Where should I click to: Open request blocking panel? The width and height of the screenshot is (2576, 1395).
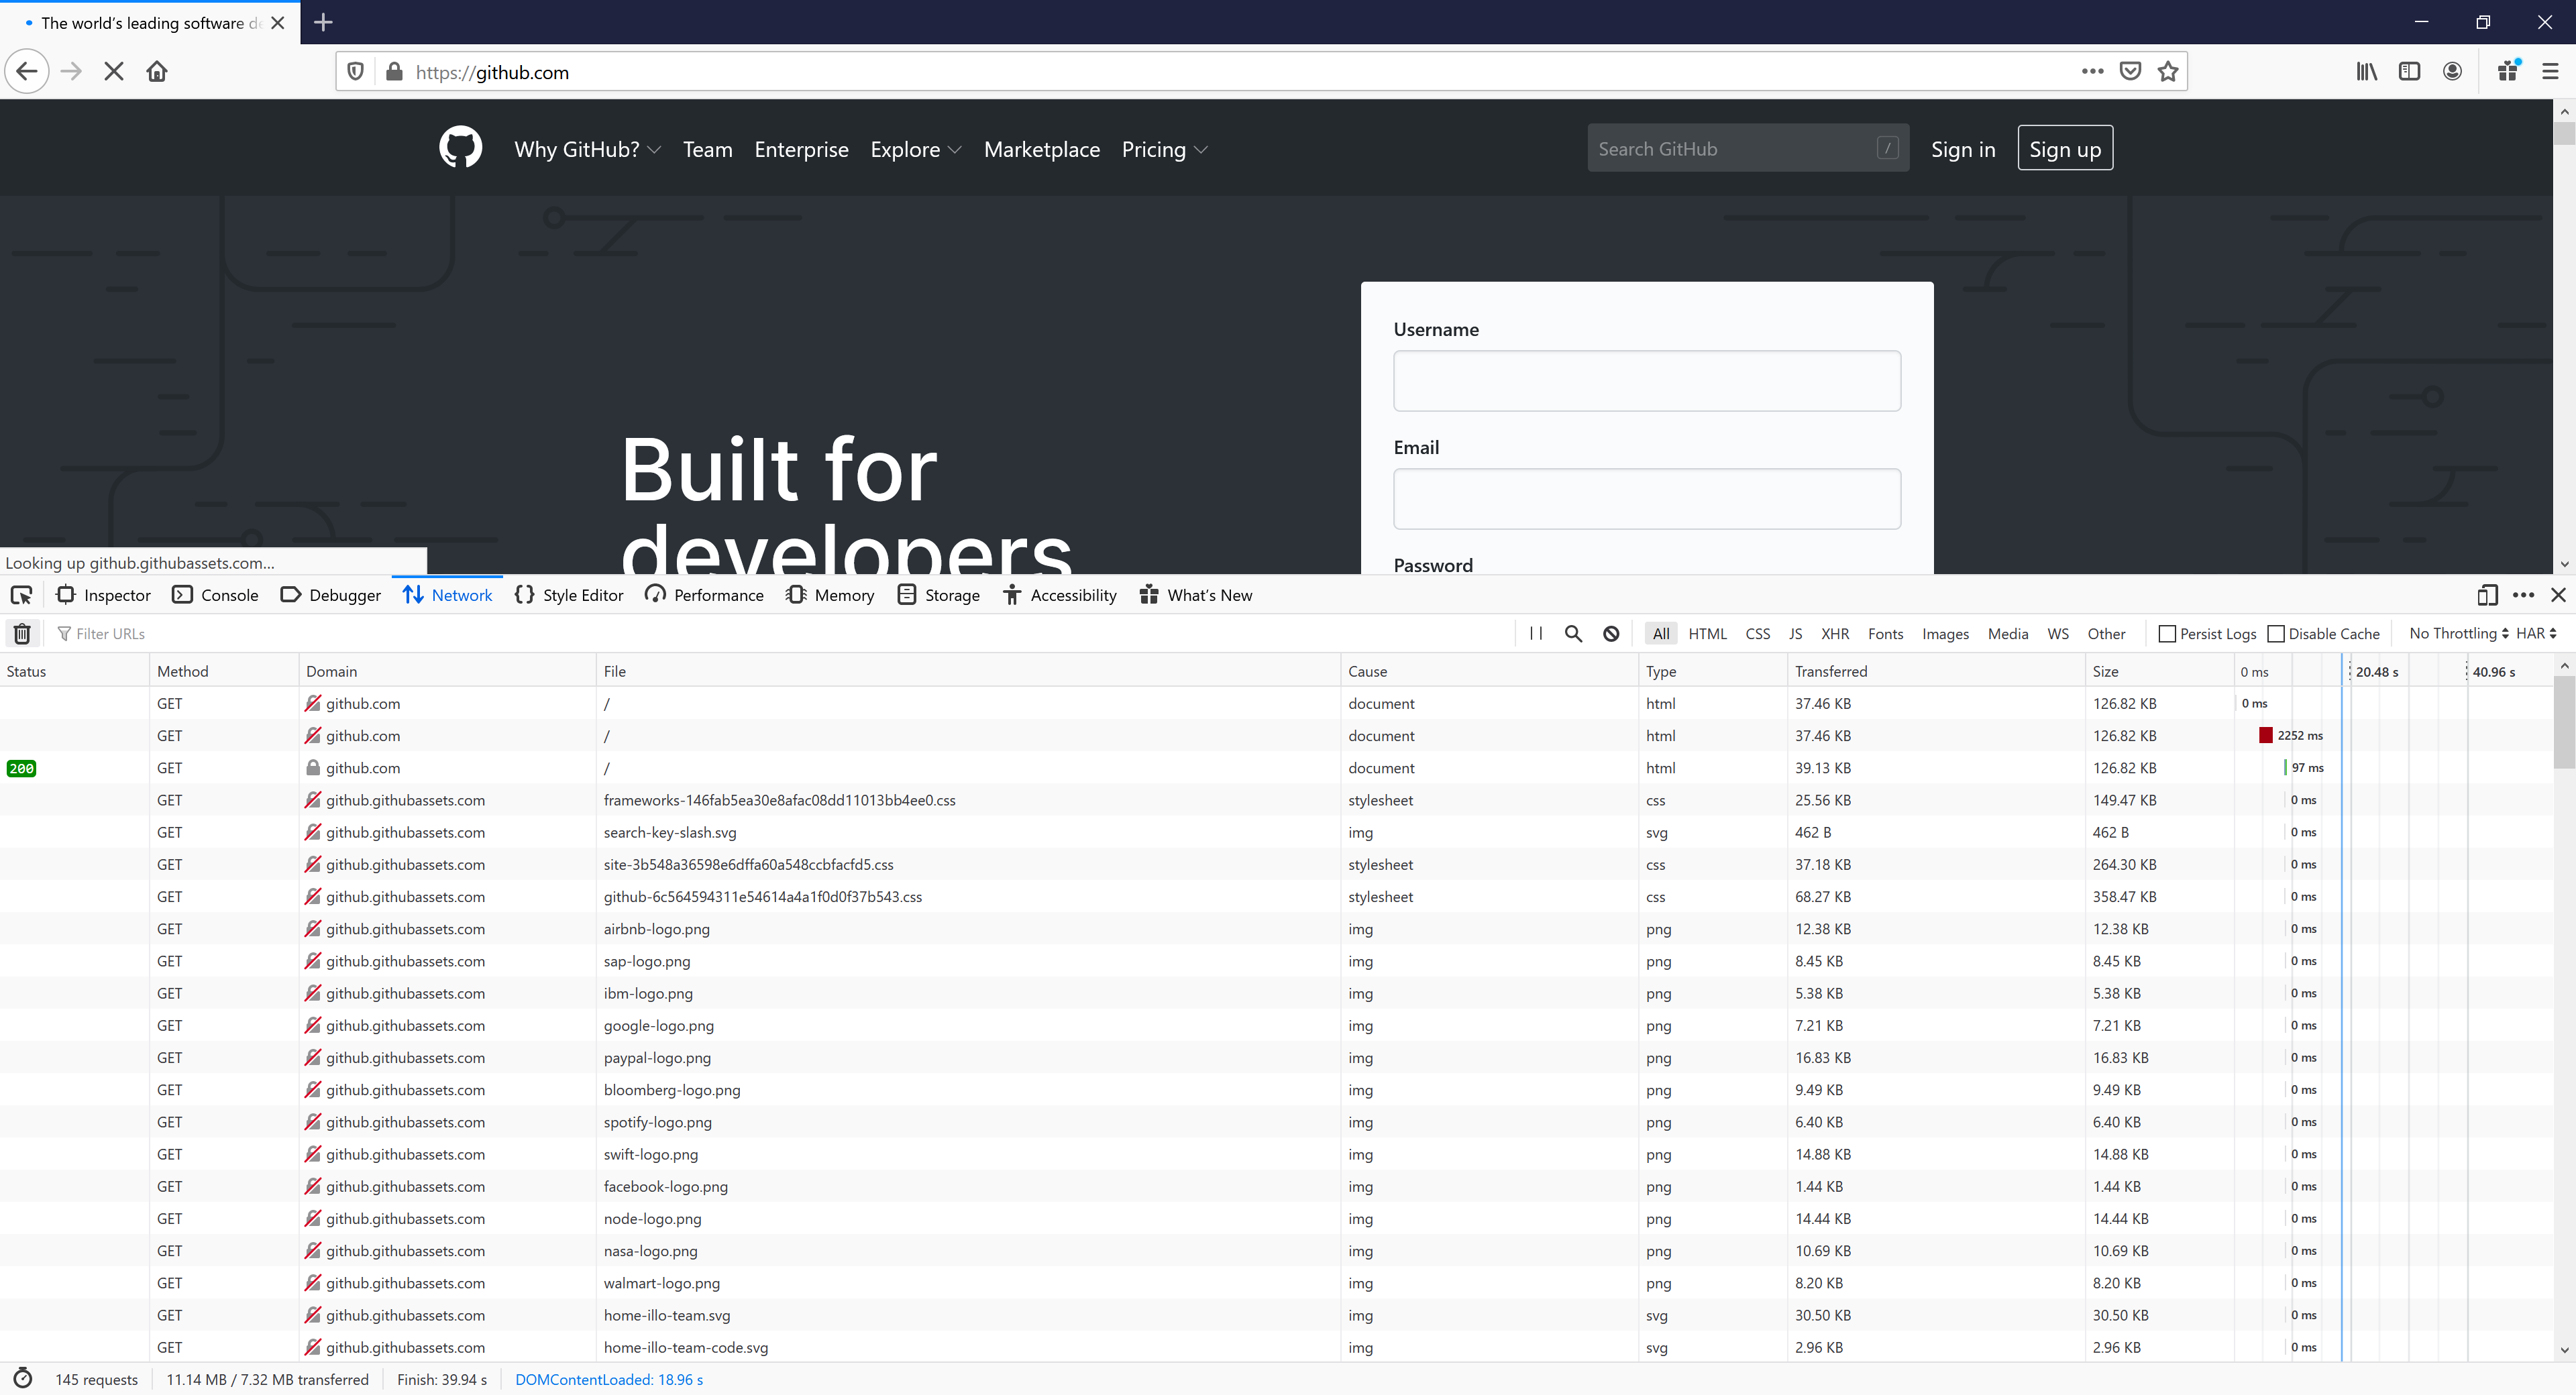(1611, 634)
